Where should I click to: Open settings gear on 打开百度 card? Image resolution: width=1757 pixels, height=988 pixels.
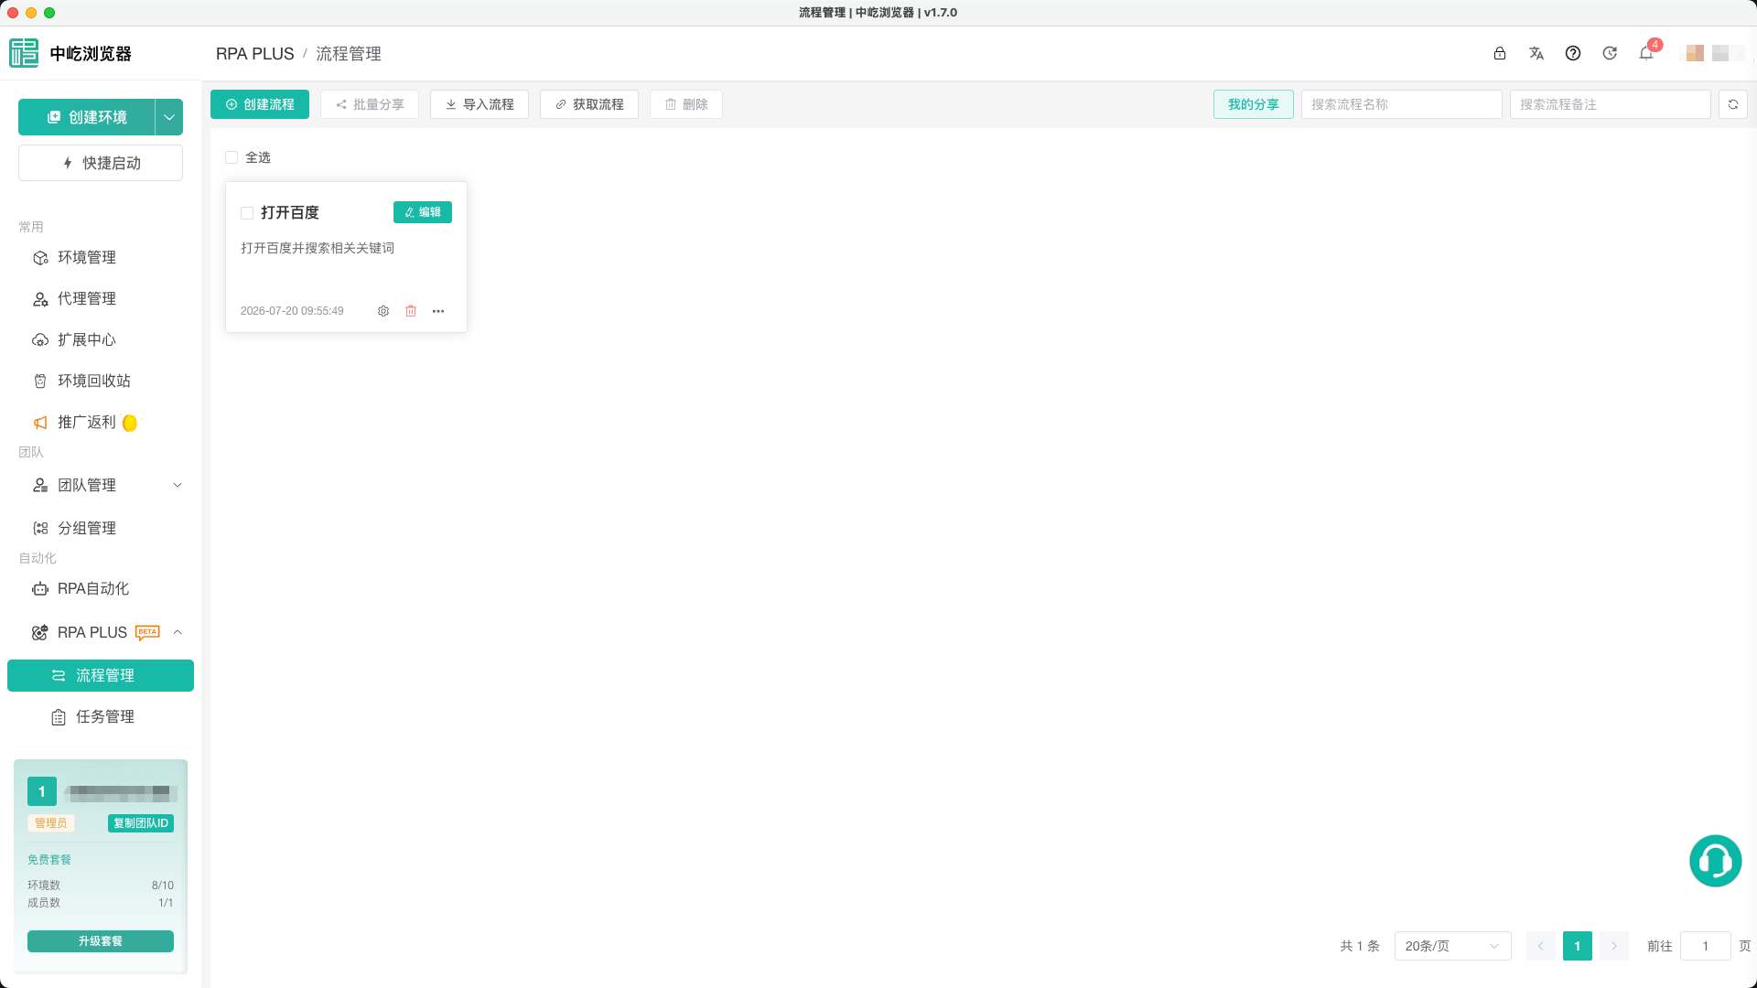click(x=383, y=311)
